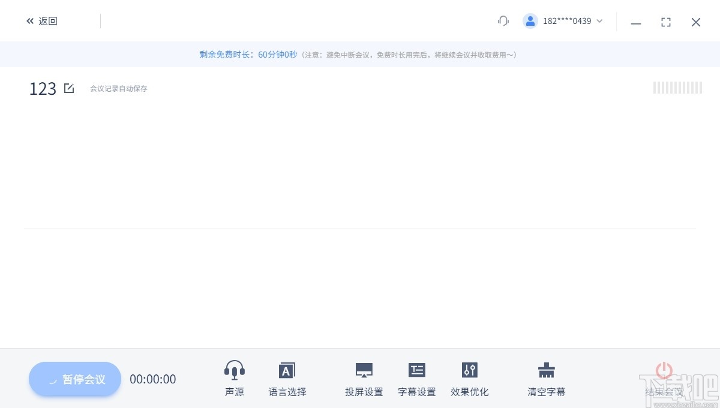
Task: Click the blue user avatar icon
Action: (530, 20)
